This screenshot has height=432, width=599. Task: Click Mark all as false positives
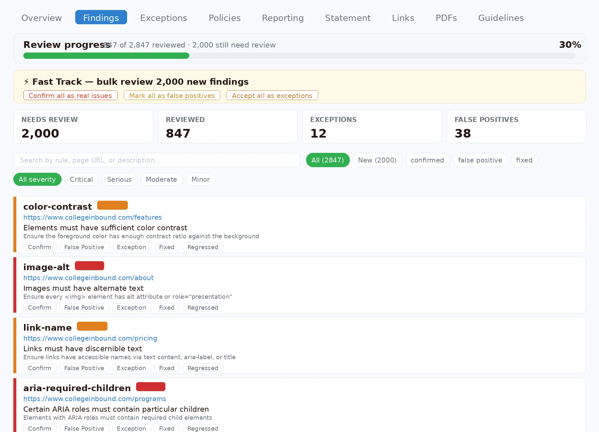point(172,96)
